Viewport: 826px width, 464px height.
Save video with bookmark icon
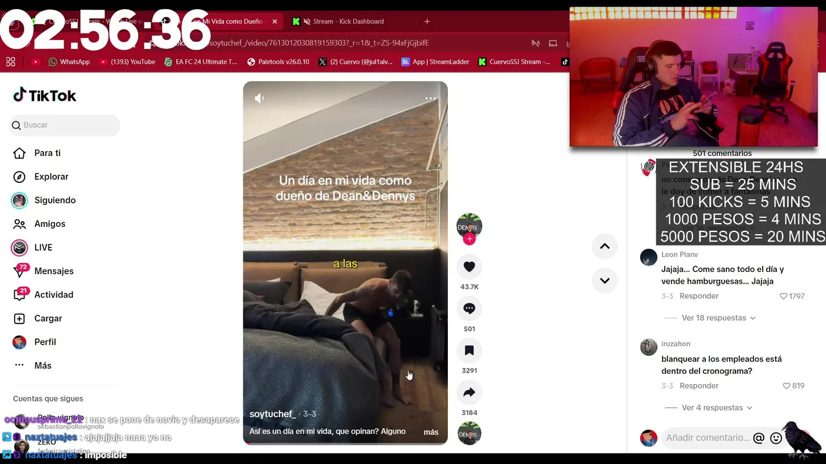(x=469, y=351)
